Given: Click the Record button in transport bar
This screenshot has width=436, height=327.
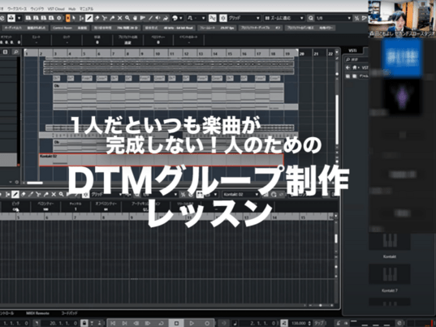Looking at the screenshot, I should pyautogui.click(x=206, y=323).
